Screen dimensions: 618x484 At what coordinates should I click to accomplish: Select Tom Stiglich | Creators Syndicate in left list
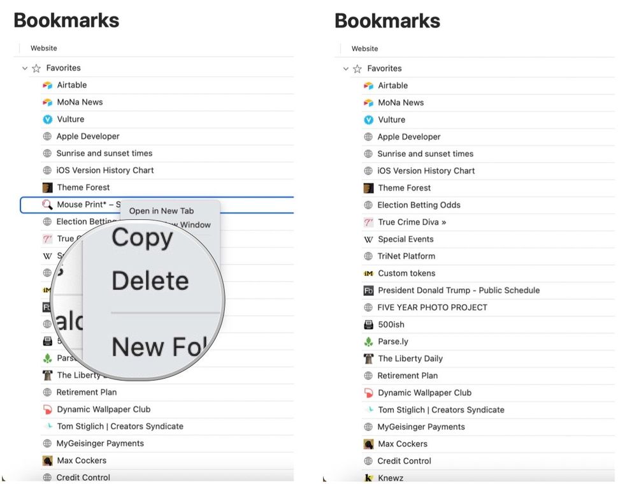point(120,427)
